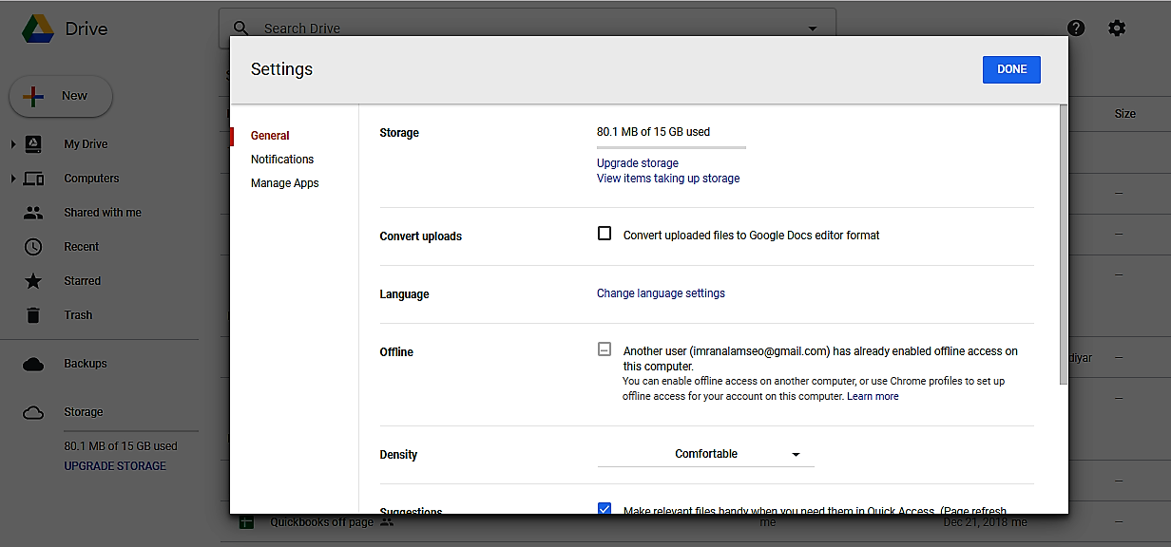Click the Starred star icon
This screenshot has height=547, width=1171.
(x=33, y=281)
